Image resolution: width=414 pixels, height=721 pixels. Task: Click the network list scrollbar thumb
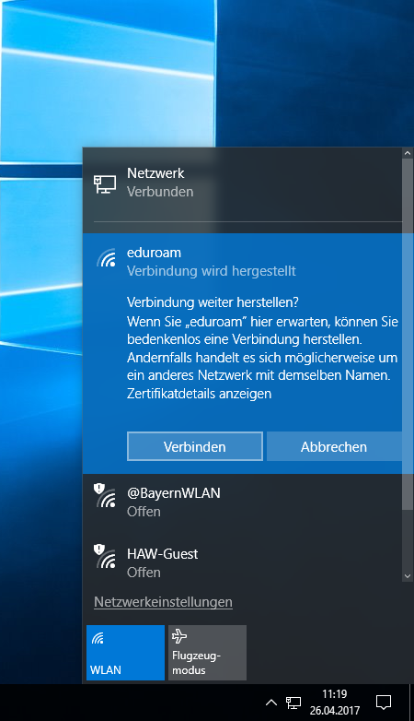pos(408,334)
